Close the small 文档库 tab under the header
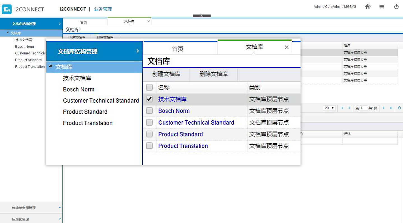 (148, 21)
